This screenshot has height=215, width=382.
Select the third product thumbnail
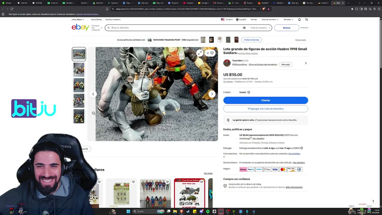coord(79,85)
